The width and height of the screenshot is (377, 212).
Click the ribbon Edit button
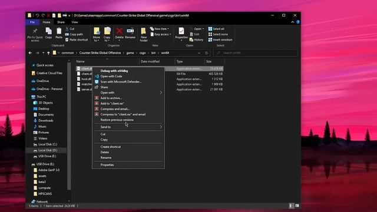point(194,34)
